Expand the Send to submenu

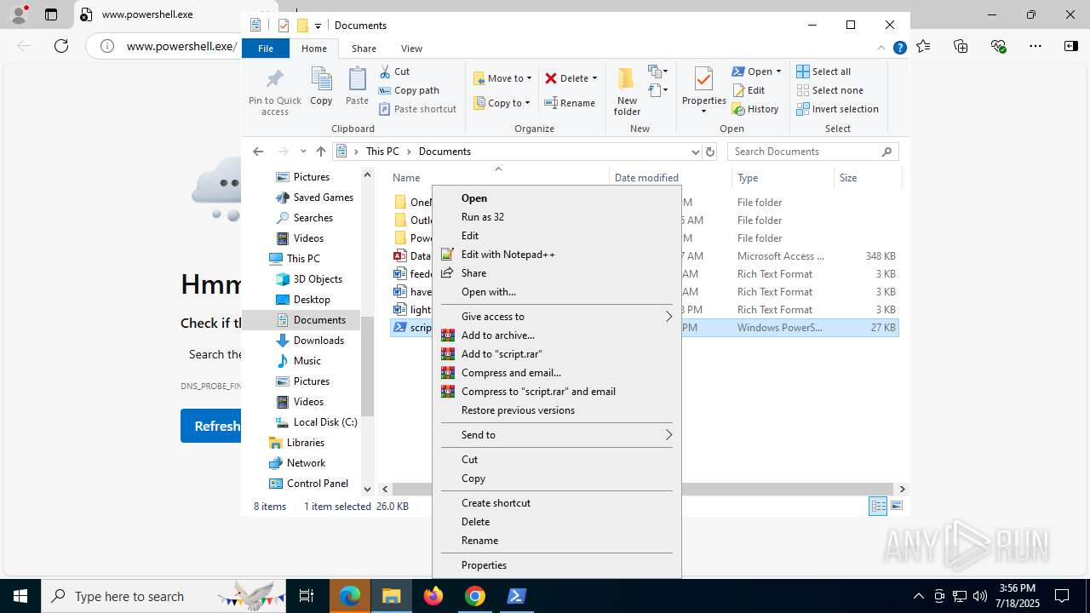pyautogui.click(x=669, y=435)
